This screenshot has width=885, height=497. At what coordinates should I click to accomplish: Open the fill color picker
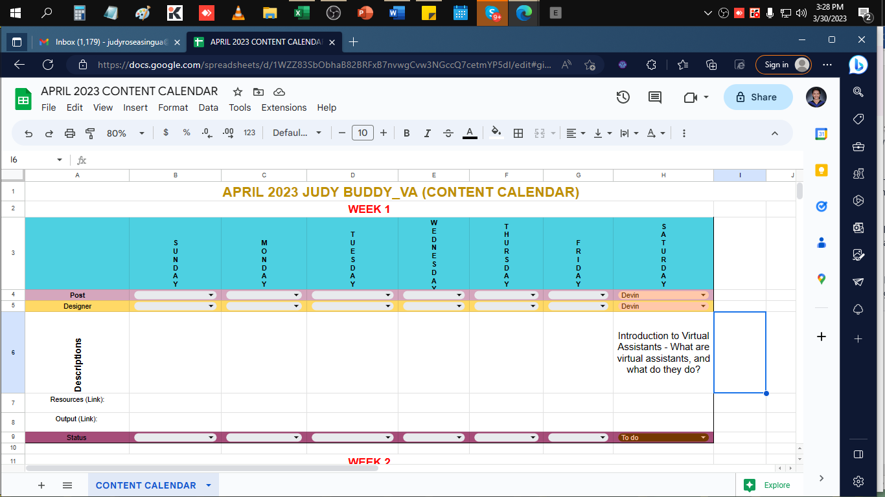click(x=496, y=133)
